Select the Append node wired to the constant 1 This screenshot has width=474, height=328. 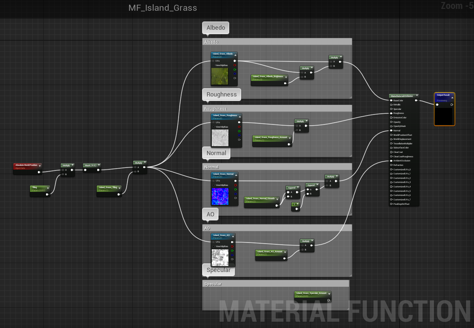(312, 189)
